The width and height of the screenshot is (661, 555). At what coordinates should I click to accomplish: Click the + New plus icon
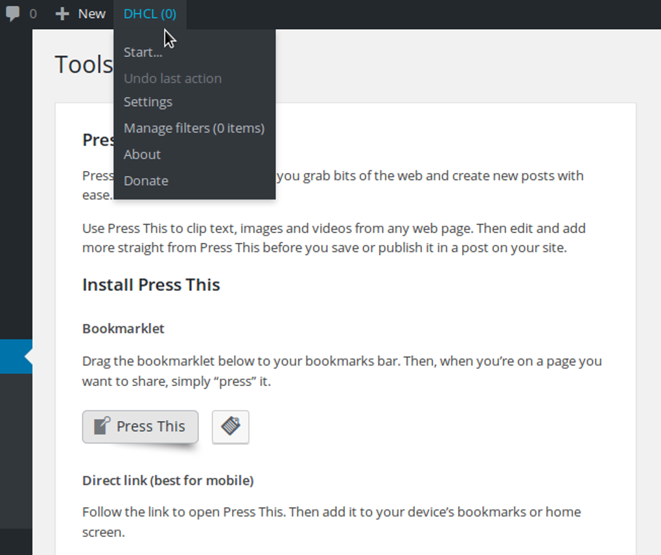tap(60, 13)
